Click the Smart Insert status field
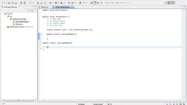The height and width of the screenshot is (105, 187). click(x=98, y=104)
